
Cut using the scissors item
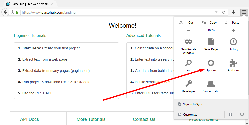coord(188,22)
